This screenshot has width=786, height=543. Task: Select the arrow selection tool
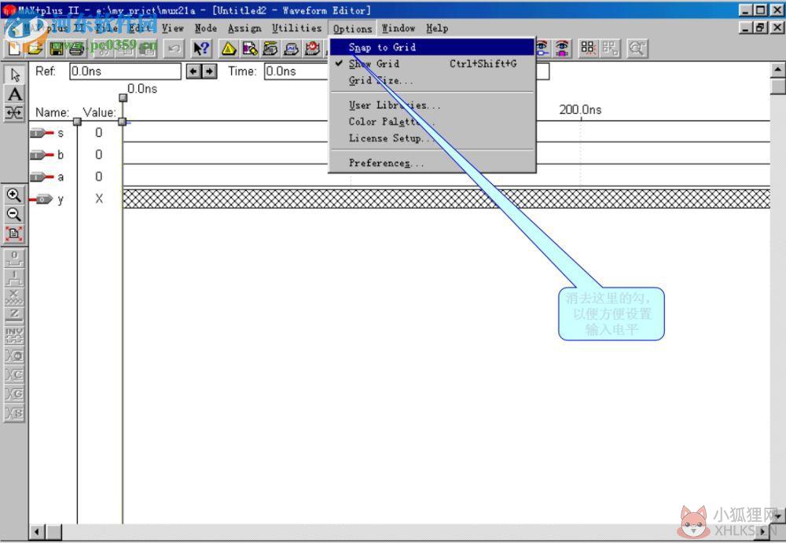14,75
